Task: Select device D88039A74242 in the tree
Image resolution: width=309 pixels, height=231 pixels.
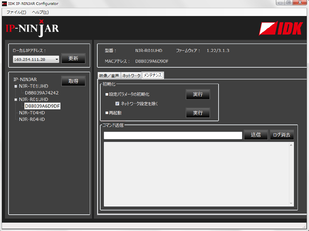Action: [42, 93]
